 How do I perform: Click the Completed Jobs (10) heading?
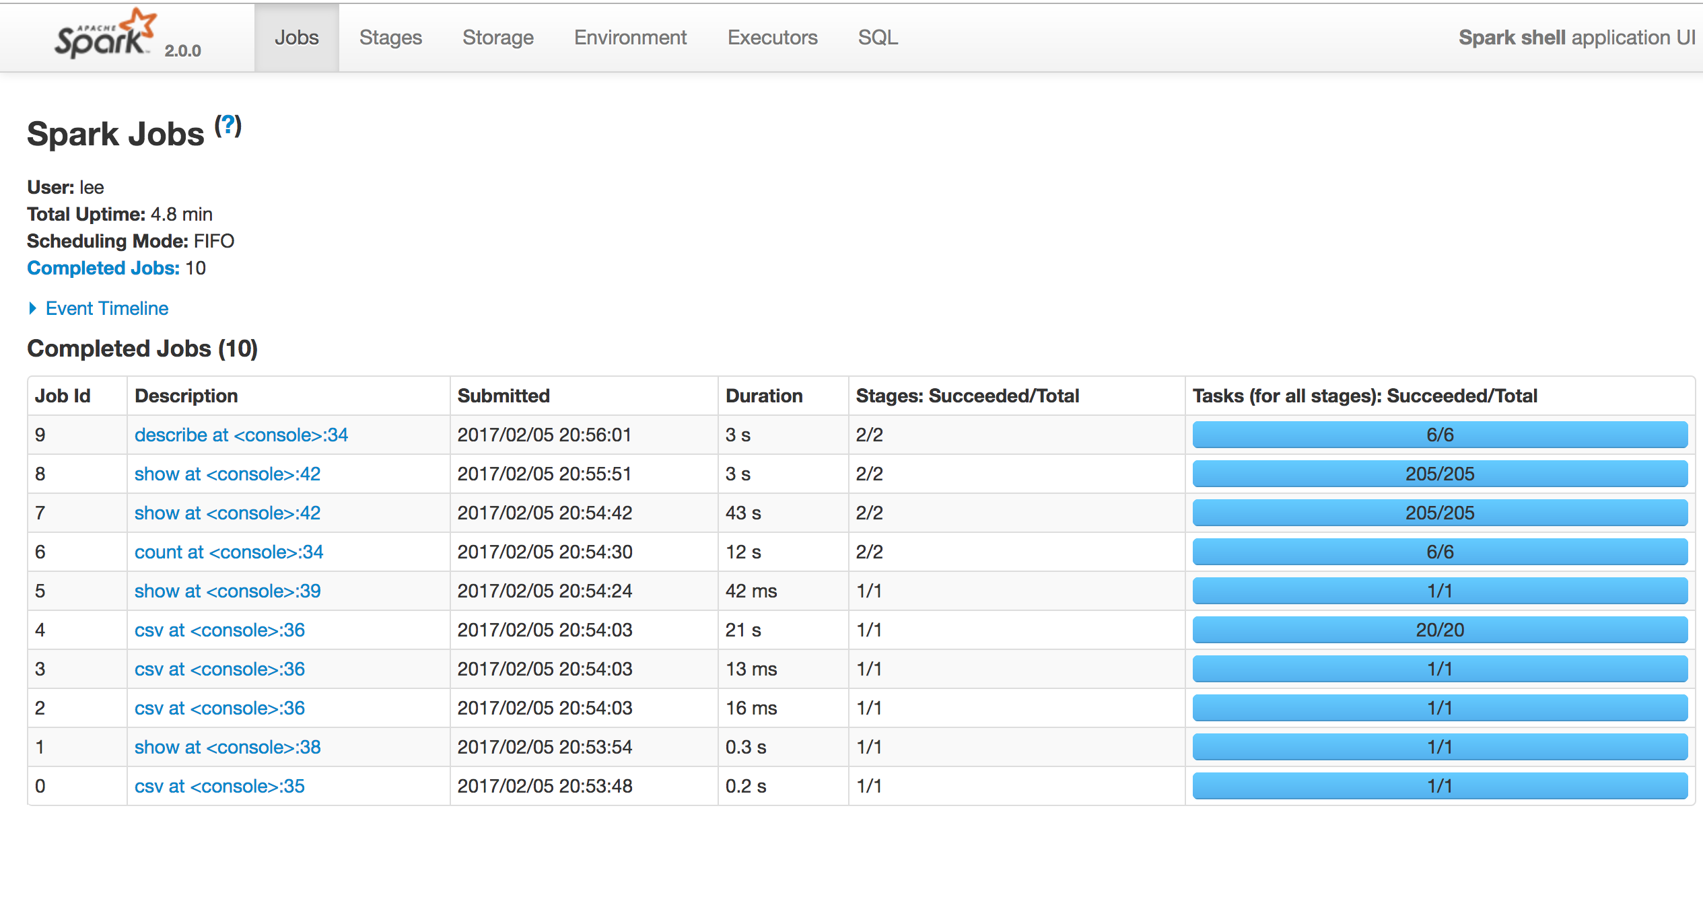142,349
